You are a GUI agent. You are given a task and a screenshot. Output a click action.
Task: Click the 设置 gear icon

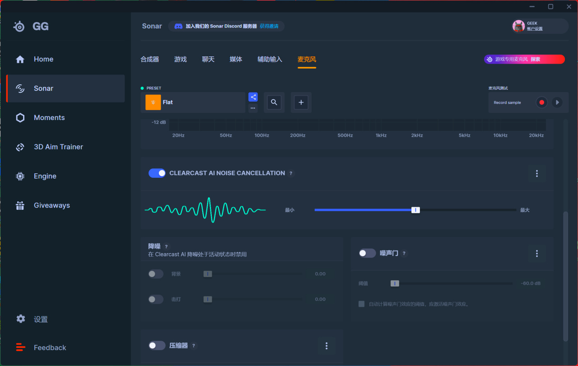(x=20, y=319)
